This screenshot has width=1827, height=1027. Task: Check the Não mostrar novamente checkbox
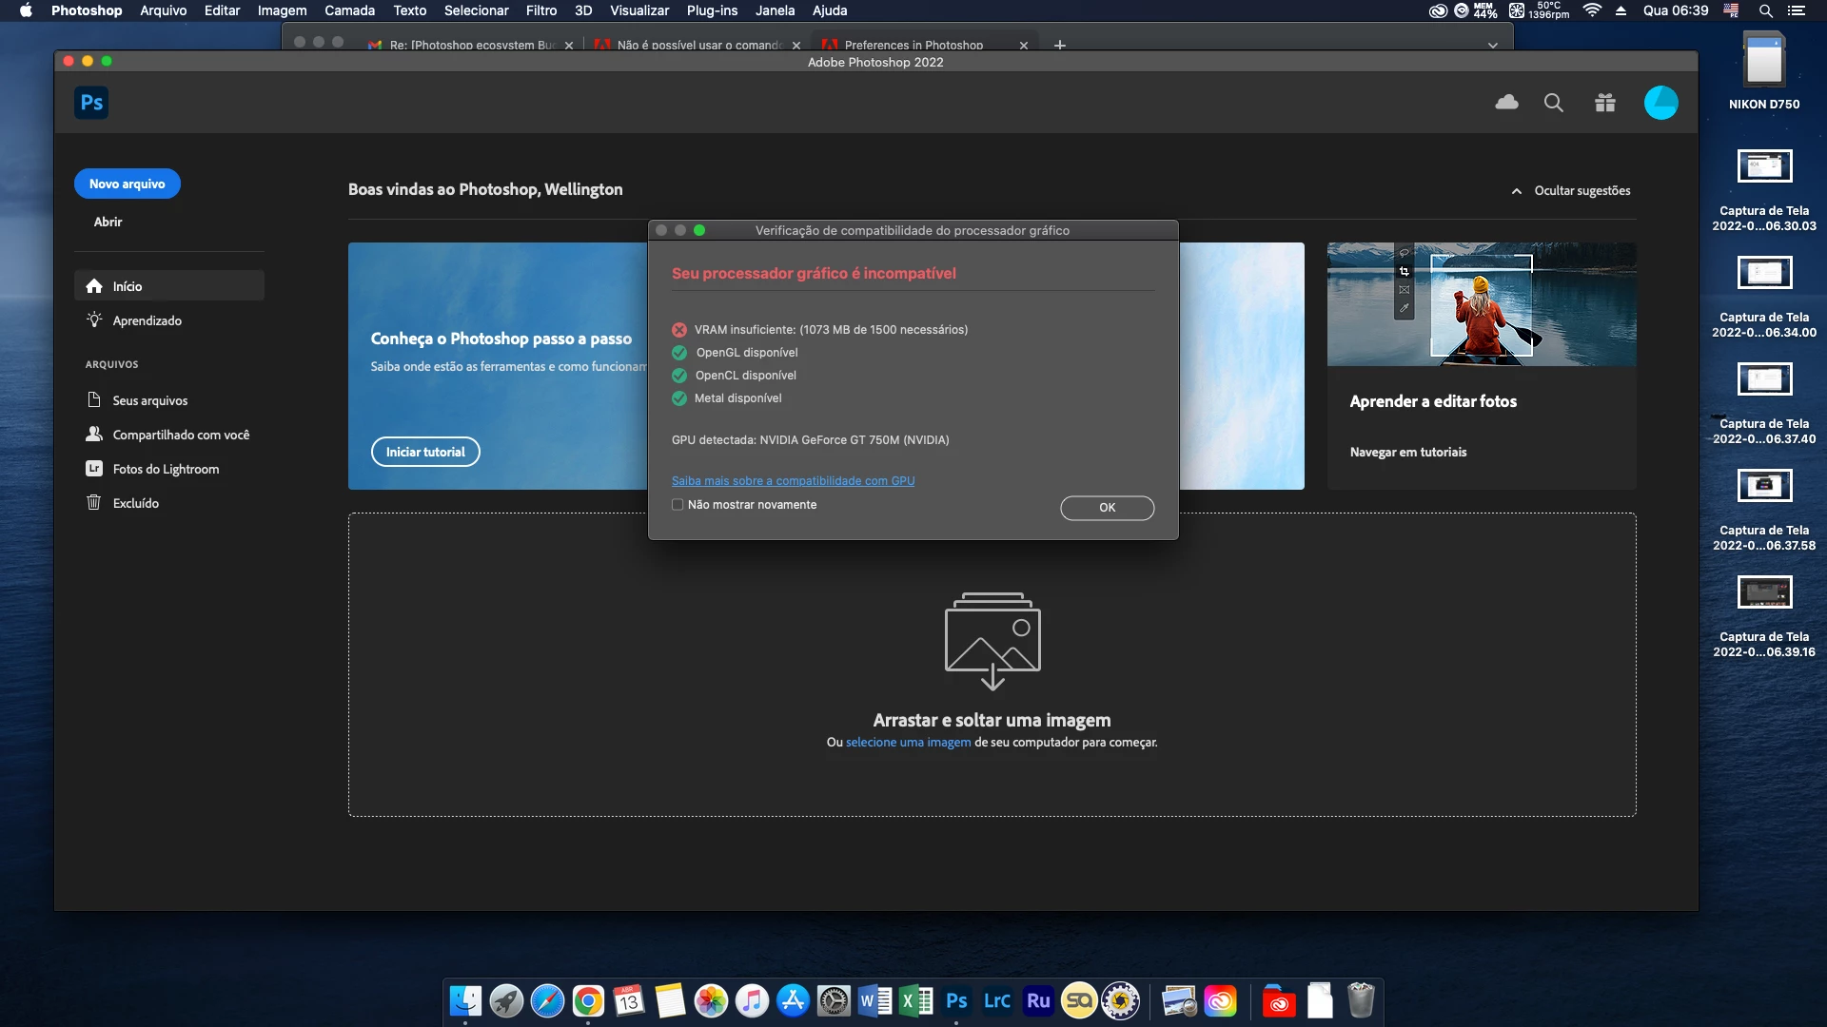(x=678, y=505)
